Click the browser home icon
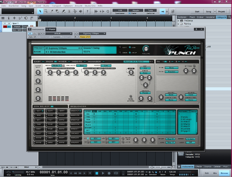Screen dimensions: 232x177 tap(179, 167)
